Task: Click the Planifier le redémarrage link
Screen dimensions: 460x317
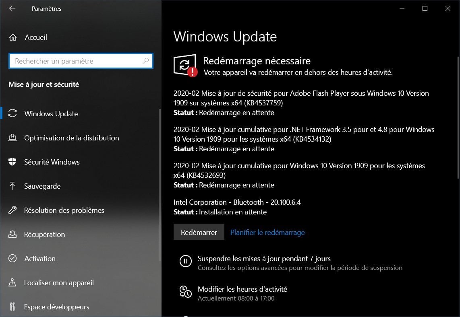Action: coord(267,233)
